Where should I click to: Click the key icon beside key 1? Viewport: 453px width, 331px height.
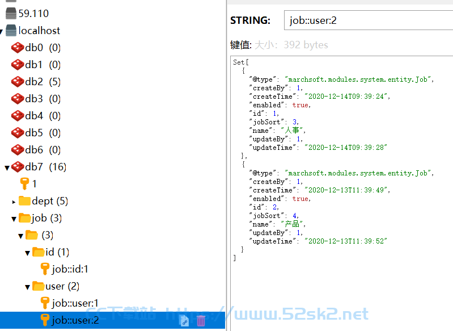24,184
